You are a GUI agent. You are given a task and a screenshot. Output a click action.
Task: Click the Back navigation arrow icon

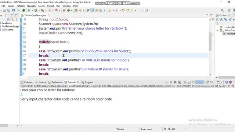click(132, 10)
